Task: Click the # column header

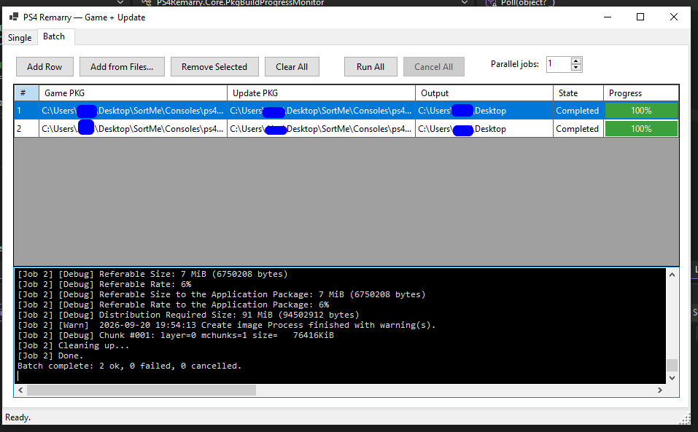Action: pos(27,93)
